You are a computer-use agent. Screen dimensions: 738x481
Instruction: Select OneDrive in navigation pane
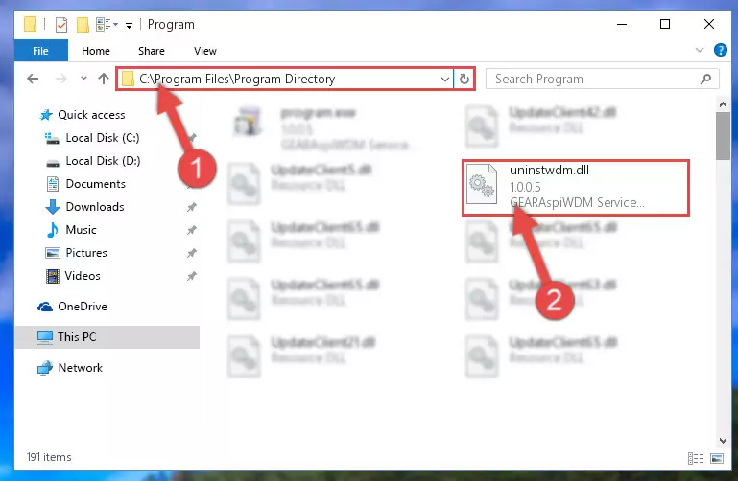click(83, 307)
